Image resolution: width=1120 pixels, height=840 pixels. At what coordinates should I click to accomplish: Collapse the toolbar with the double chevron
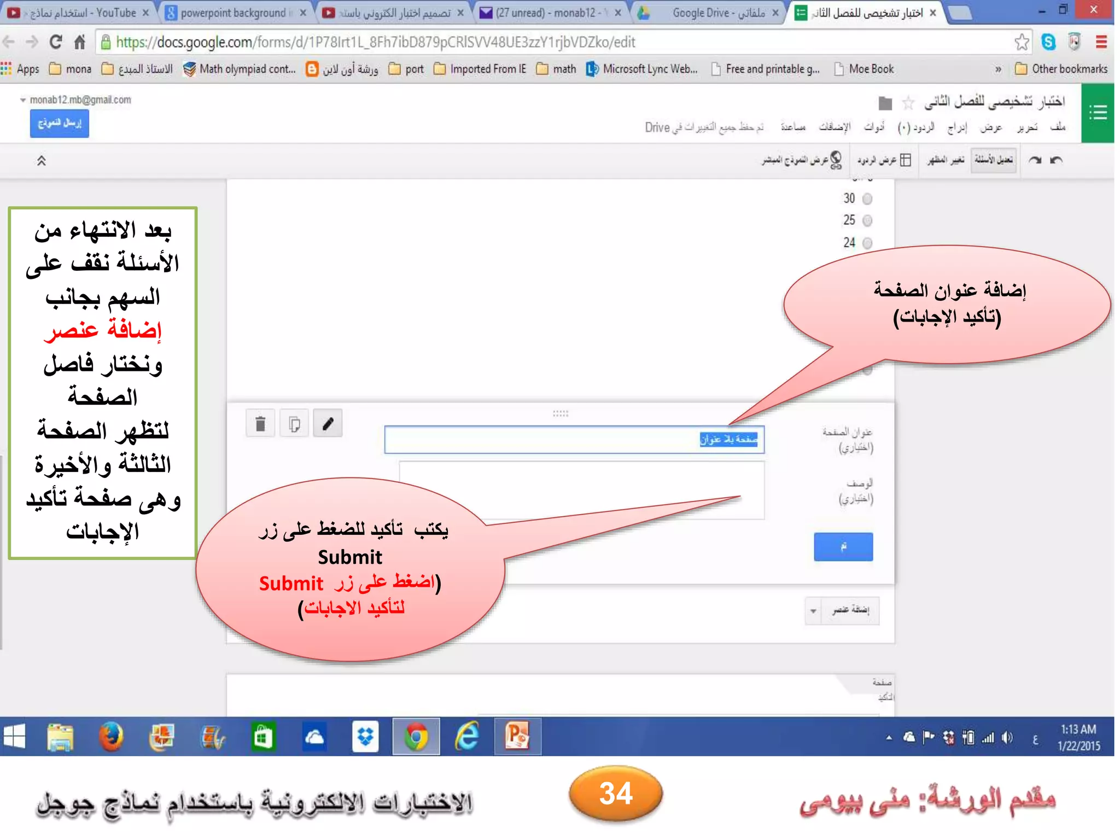pyautogui.click(x=42, y=160)
